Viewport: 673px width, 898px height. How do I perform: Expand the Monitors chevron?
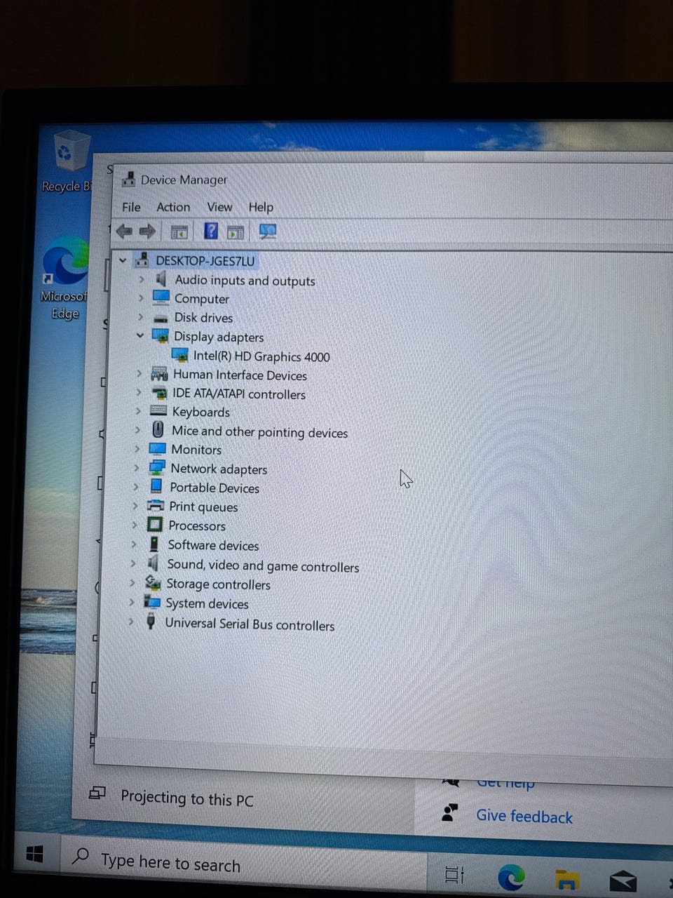pos(137,449)
